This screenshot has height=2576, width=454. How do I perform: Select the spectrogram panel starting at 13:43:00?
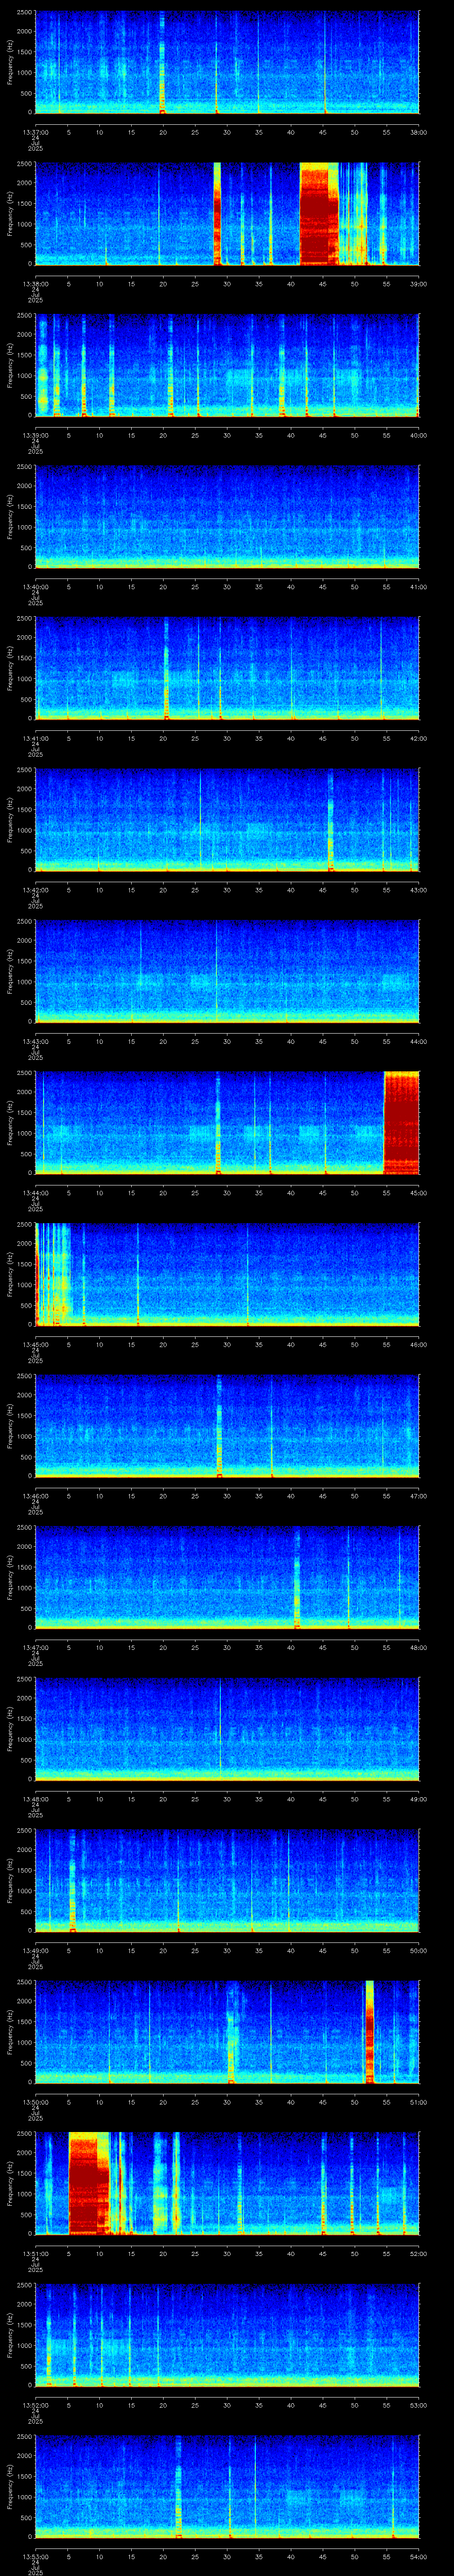pos(227,972)
